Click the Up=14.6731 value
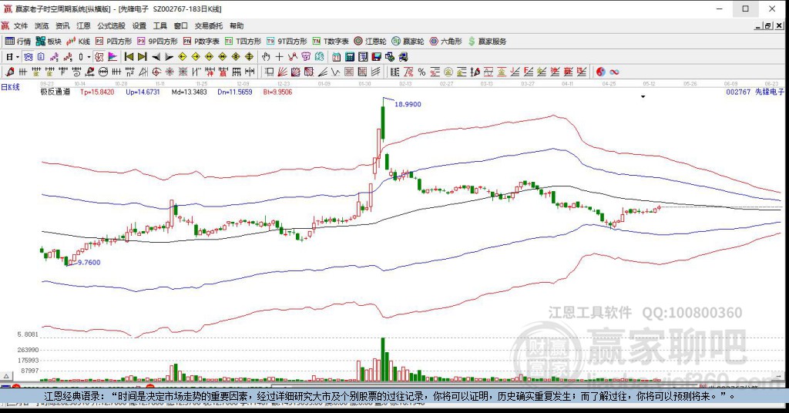Screen dimensions: 789x413 point(143,92)
